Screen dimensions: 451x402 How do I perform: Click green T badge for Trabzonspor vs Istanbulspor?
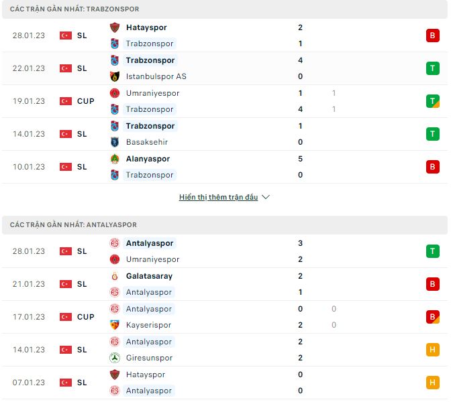(x=432, y=68)
